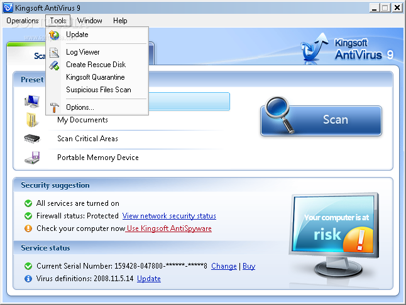Click the Security suggestion section header
Image resolution: width=406 pixels, height=305 pixels.
[55, 185]
